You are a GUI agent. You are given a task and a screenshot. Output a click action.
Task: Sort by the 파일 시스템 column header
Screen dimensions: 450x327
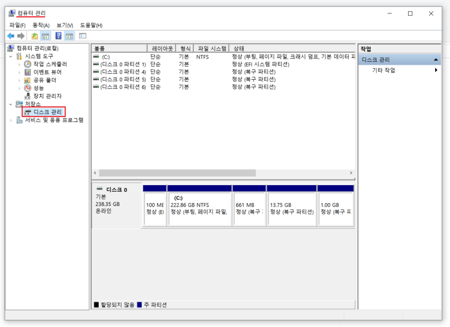coord(211,48)
